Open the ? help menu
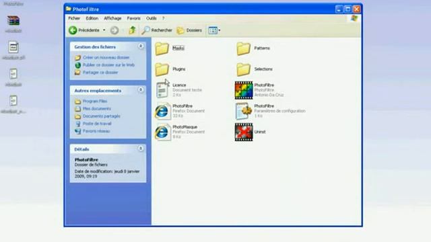431x242 pixels. point(163,18)
